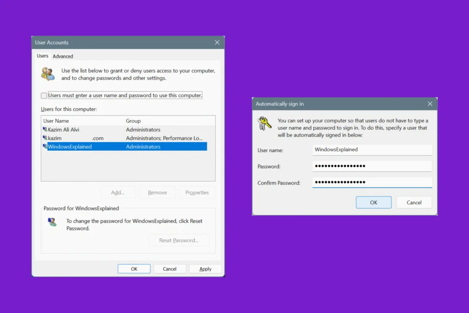Click the users icon beside the description text
Viewport: 469px width, 313px height.
click(x=48, y=74)
